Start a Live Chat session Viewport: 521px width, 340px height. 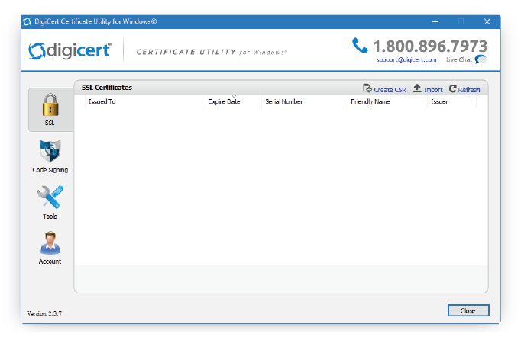(x=459, y=59)
